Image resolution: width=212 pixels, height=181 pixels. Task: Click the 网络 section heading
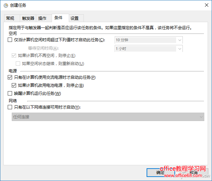coord(13,101)
